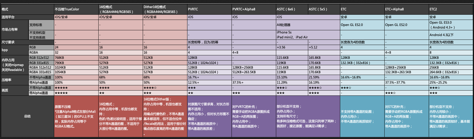Click the RGB 512x512 row label

pos(41,58)
